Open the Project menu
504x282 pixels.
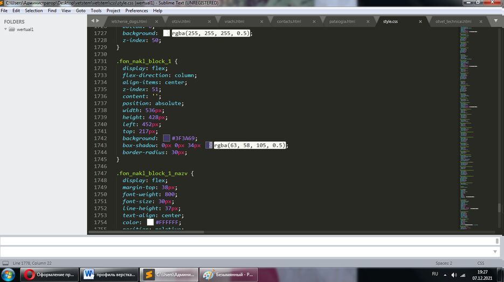coord(113,11)
